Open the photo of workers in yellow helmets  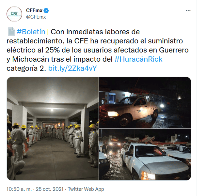53,128
